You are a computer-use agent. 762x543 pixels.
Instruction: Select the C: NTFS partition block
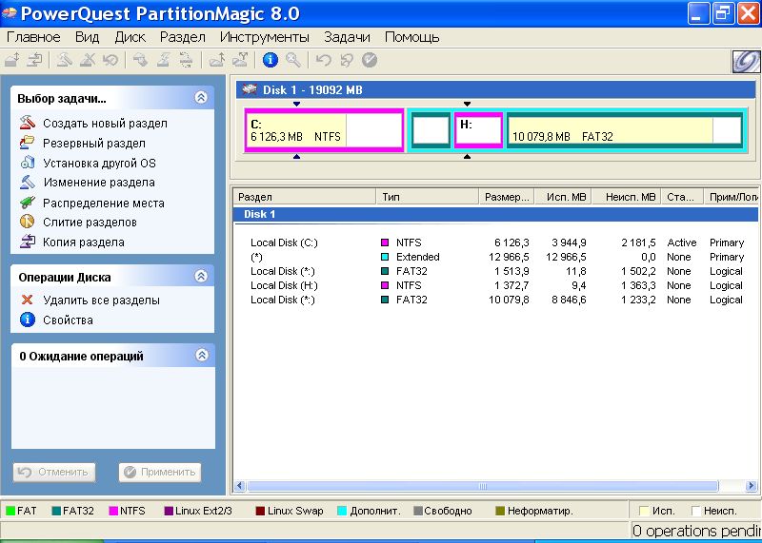[324, 130]
